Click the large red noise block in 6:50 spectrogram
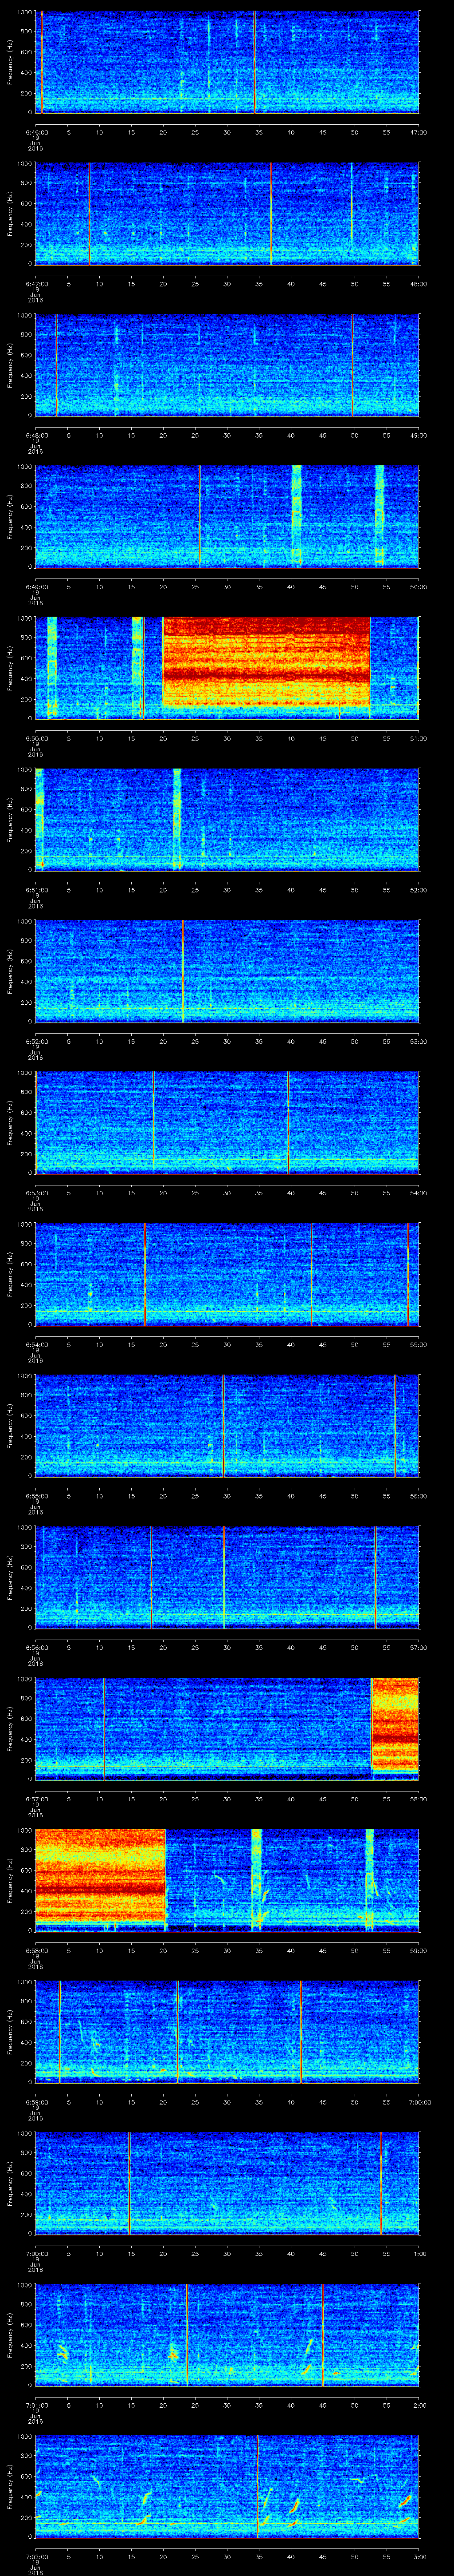This screenshot has height=2576, width=454. (266, 663)
